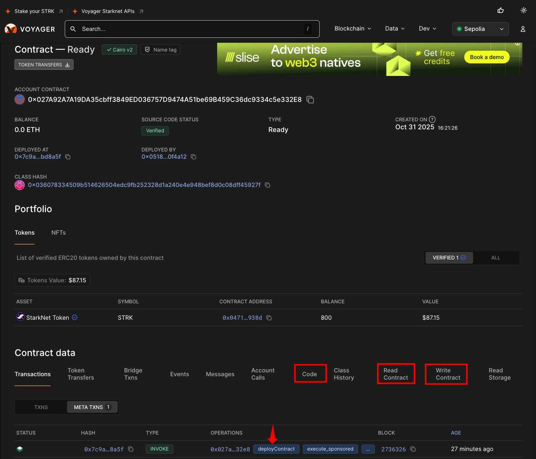The width and height of the screenshot is (536, 459).
Task: Expand the Blockchain dropdown menu
Action: click(x=352, y=28)
